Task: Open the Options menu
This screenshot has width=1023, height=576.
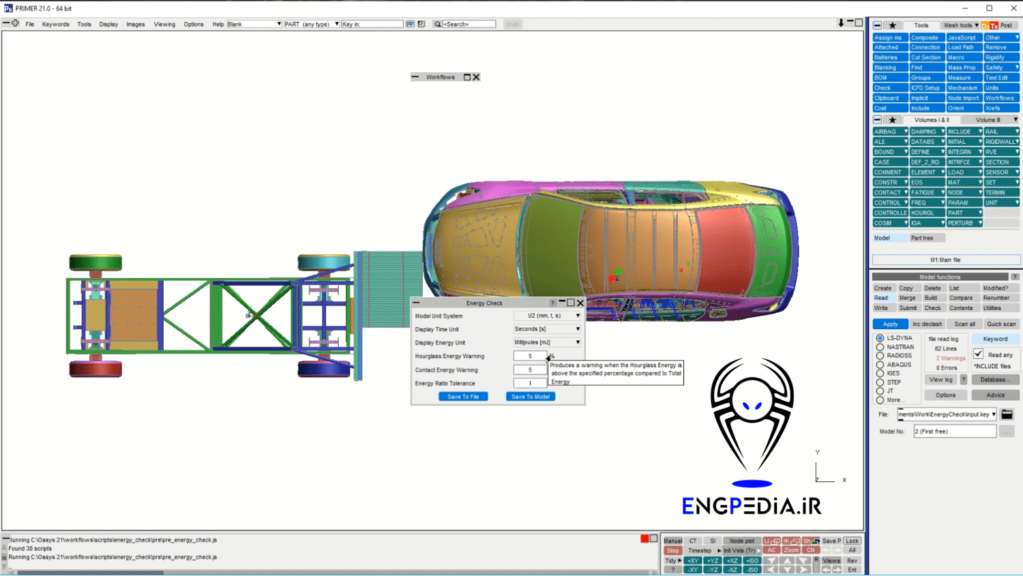Action: point(194,25)
